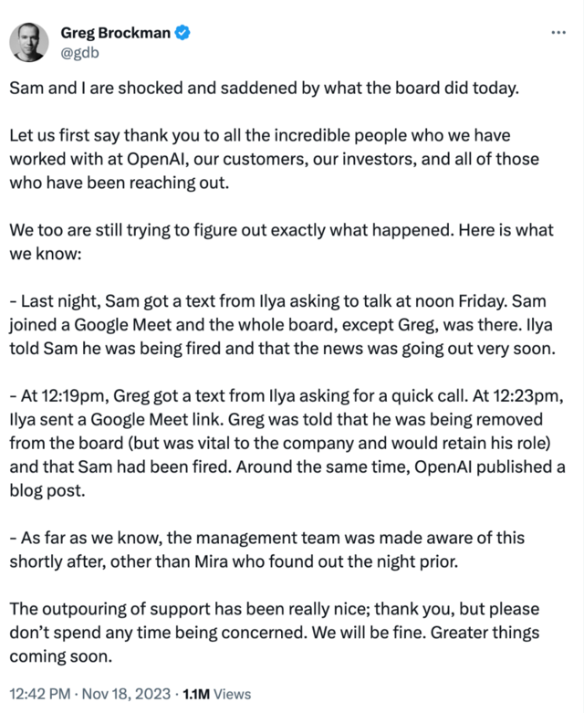Open the three-dot more options menu
Viewport: 584px width, 713px height.
click(x=560, y=34)
